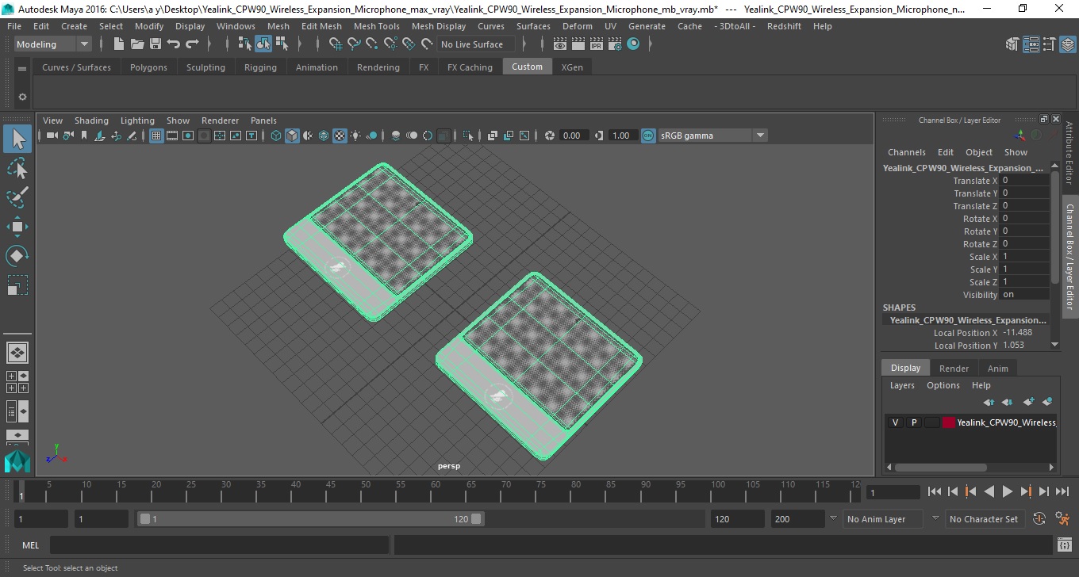The image size is (1079, 577).
Task: Undo last action with undo arrow icon
Action: 174,44
